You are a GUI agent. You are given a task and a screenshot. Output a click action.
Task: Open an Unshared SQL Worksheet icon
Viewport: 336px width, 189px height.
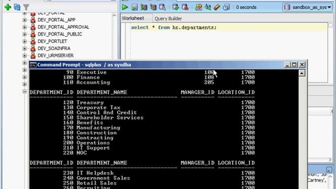(x=198, y=7)
